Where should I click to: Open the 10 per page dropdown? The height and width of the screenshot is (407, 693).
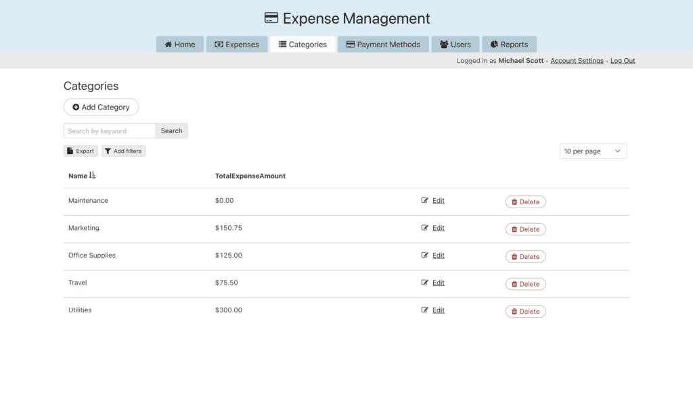(593, 151)
